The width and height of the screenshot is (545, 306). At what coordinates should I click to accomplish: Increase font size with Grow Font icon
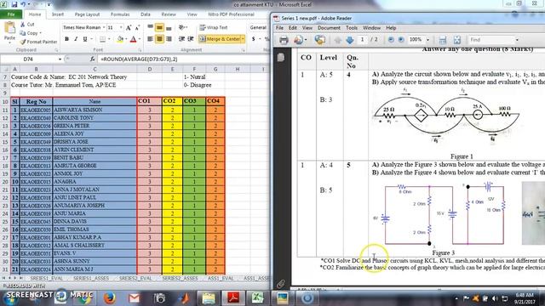coord(129,27)
